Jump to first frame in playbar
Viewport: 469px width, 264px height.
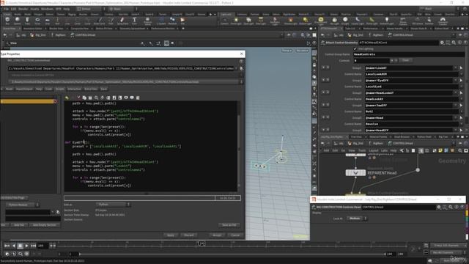tap(7, 246)
